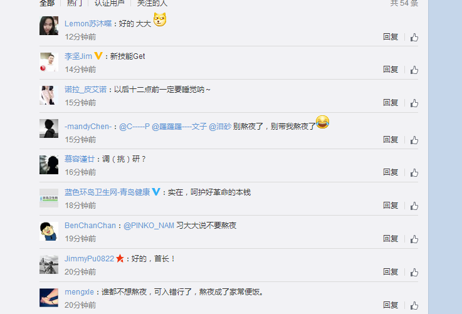
Task: Select the 关注的人 tab
Action: tap(152, 3)
